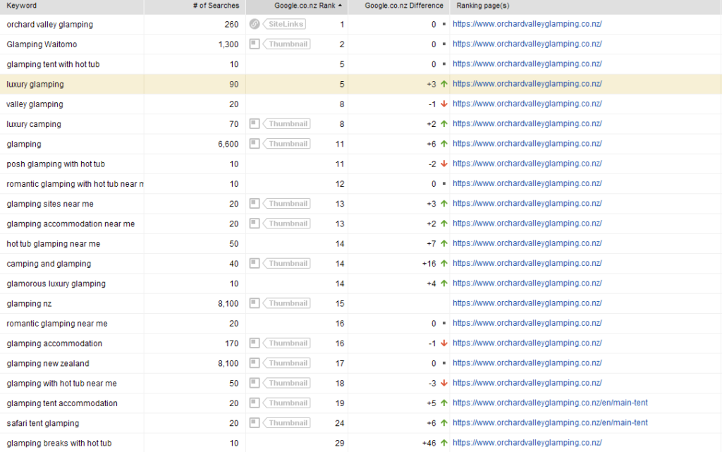Click the red down arrow for valley glamping
Image resolution: width=722 pixels, height=452 pixels.
coord(444,104)
